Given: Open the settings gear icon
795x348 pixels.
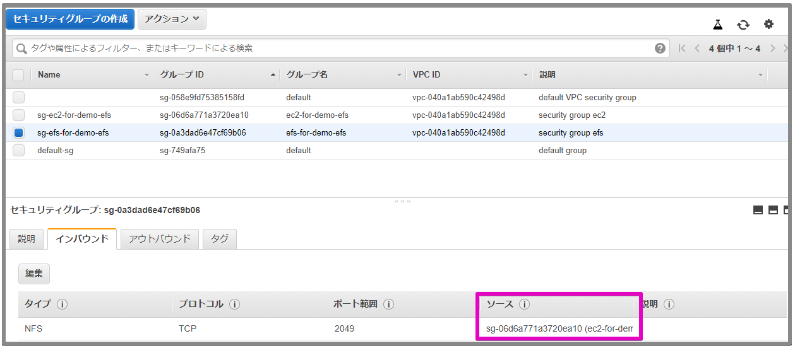Looking at the screenshot, I should tap(768, 24).
